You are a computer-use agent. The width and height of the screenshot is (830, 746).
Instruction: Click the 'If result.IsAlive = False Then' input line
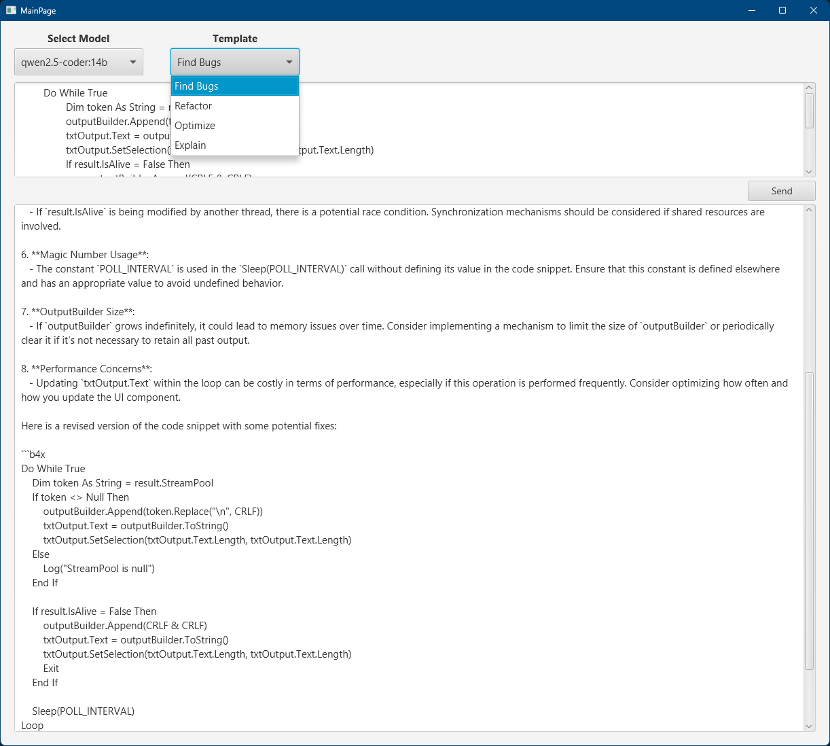[x=128, y=164]
